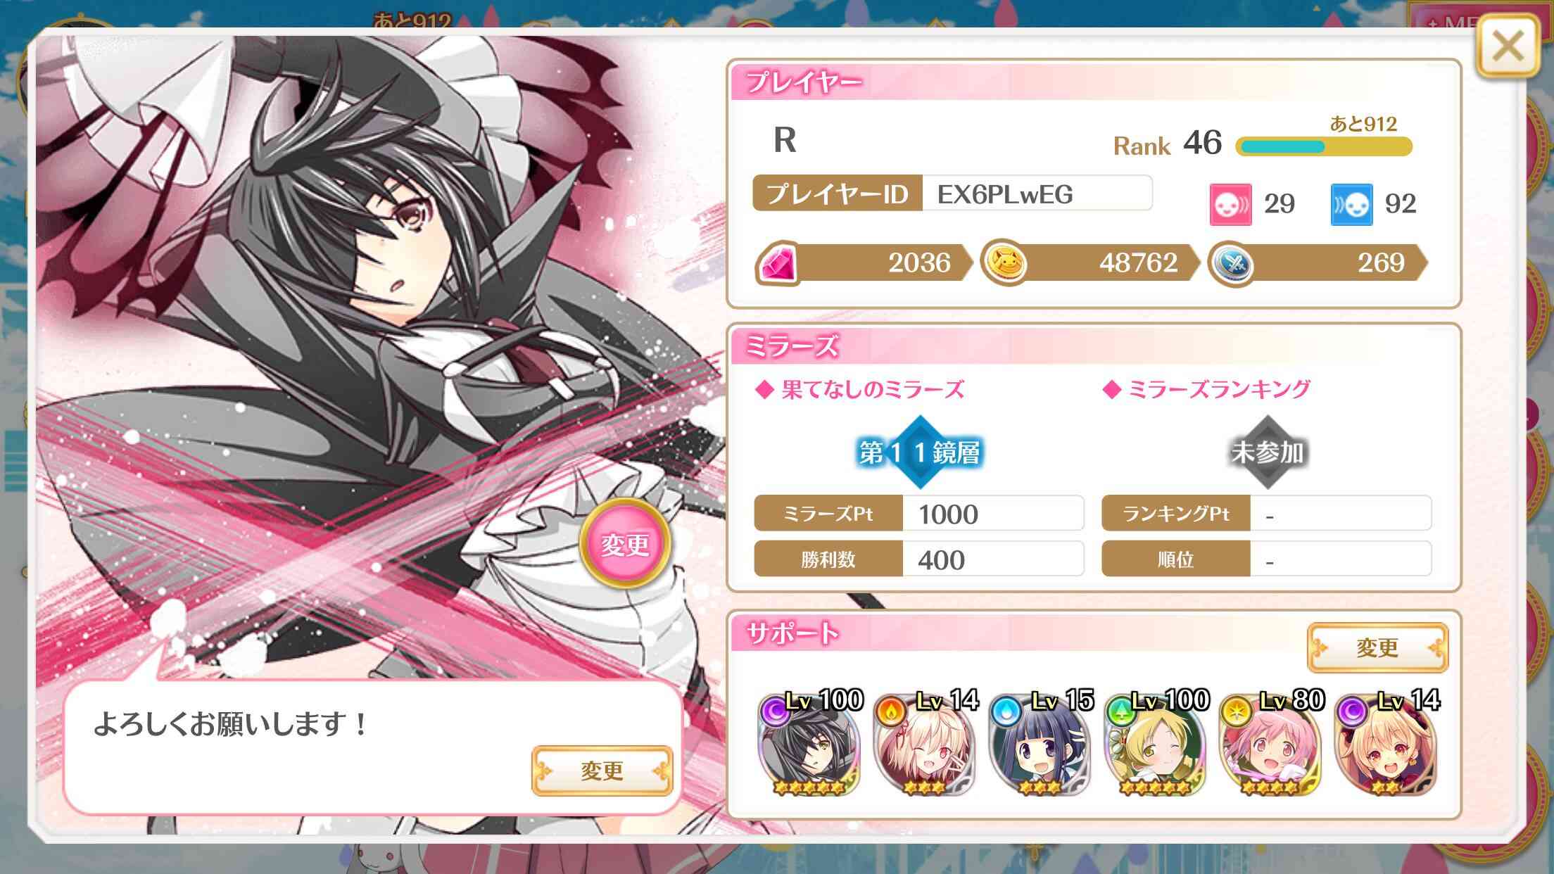Click the pink magia stone gem icon
Image resolution: width=1554 pixels, height=874 pixels.
777,265
